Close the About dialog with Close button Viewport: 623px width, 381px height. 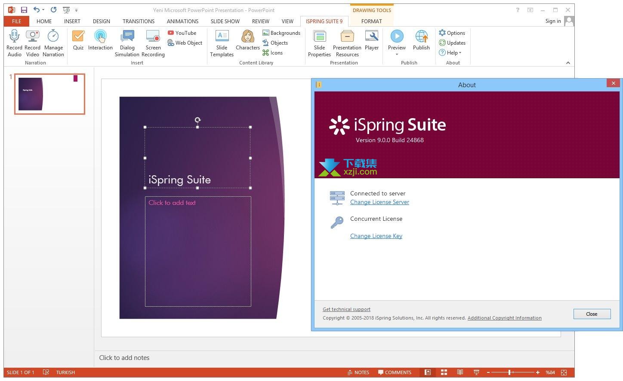point(592,314)
